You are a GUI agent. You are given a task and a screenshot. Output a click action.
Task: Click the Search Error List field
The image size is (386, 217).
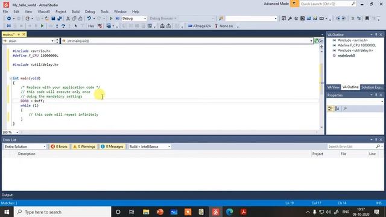click(352, 146)
